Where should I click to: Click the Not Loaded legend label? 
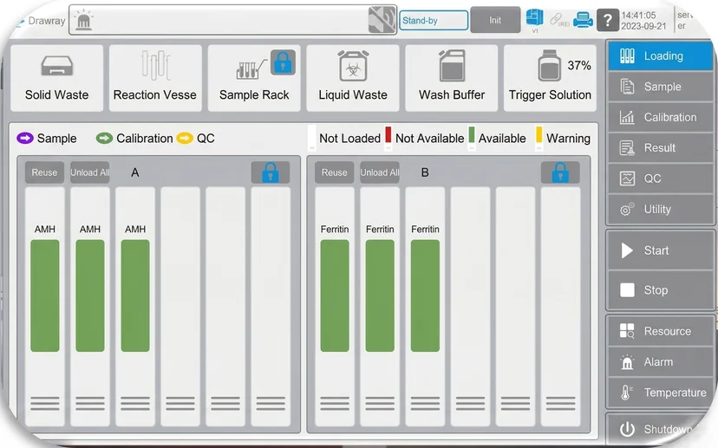(349, 138)
